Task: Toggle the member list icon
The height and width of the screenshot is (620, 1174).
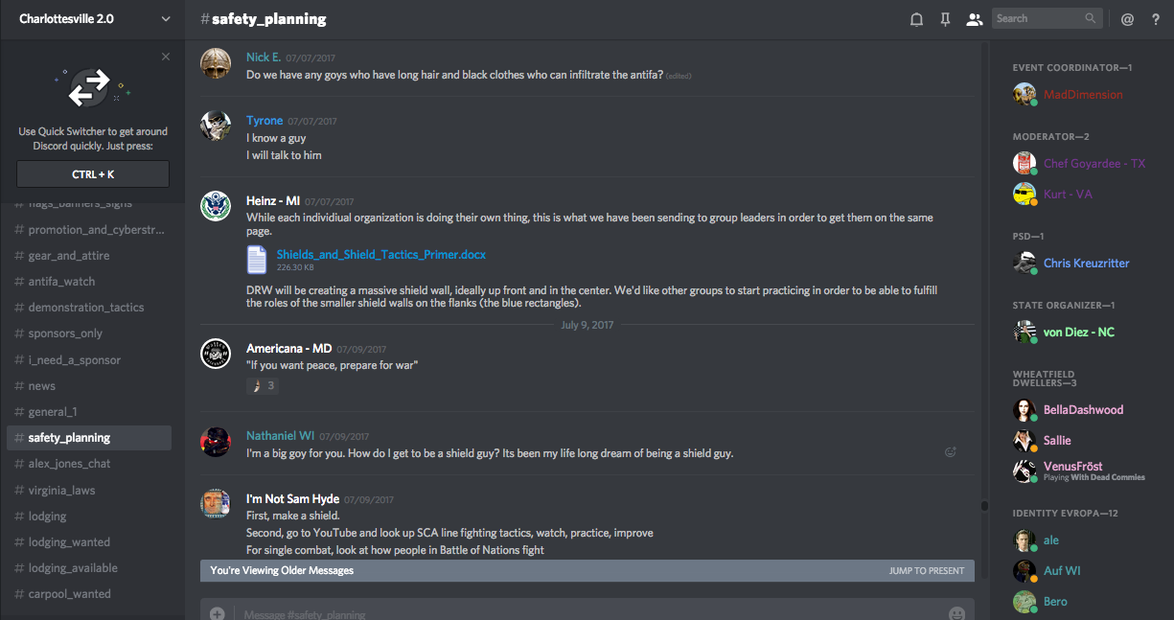Action: [975, 19]
